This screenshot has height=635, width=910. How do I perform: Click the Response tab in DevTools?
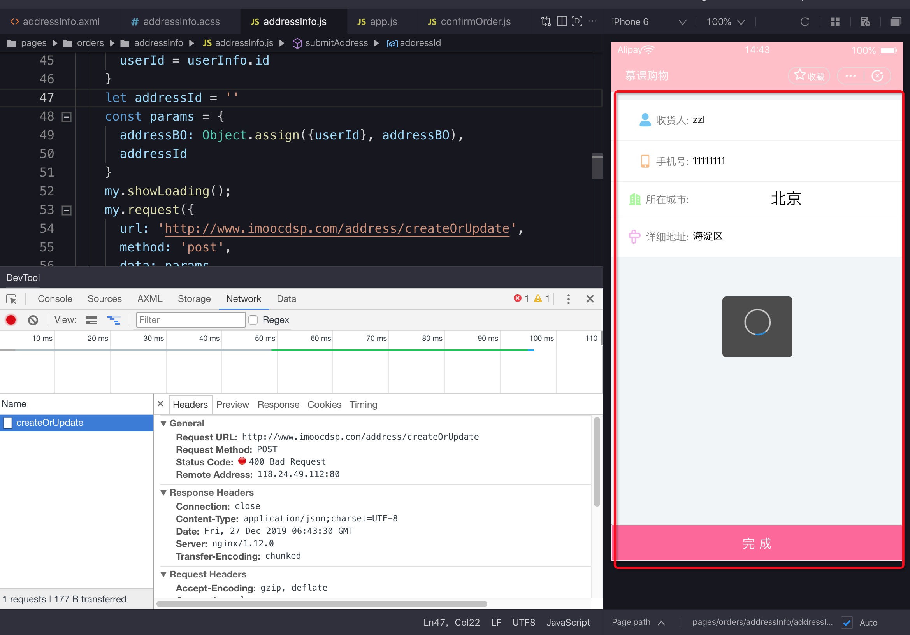click(277, 404)
